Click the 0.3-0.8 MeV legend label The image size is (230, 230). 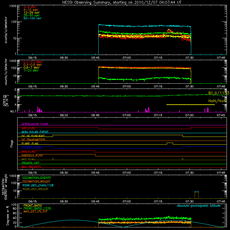33,65
